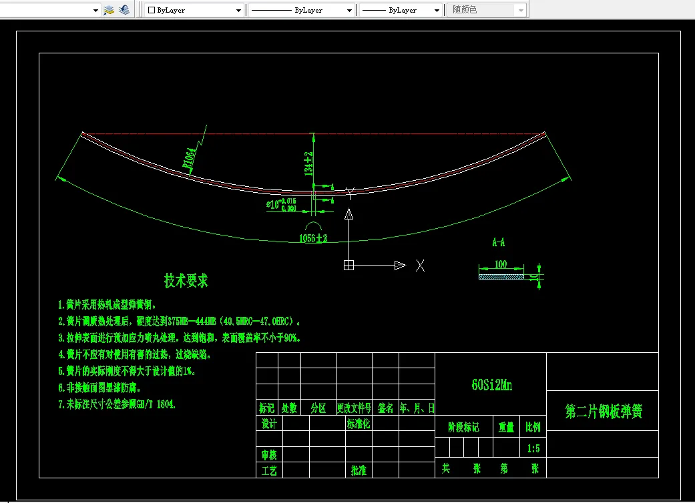Select the 签名 cell text
695x503 pixels.
[386, 408]
